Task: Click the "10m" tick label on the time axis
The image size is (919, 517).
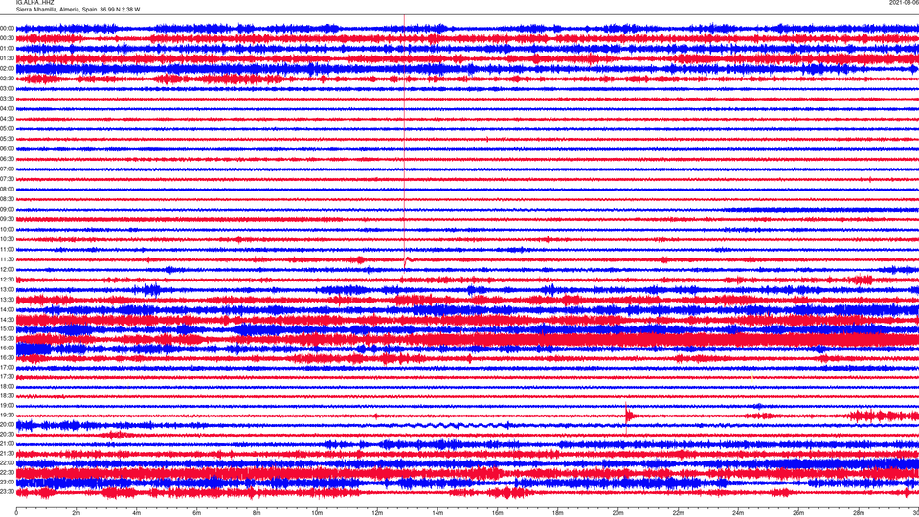Action: pos(317,513)
